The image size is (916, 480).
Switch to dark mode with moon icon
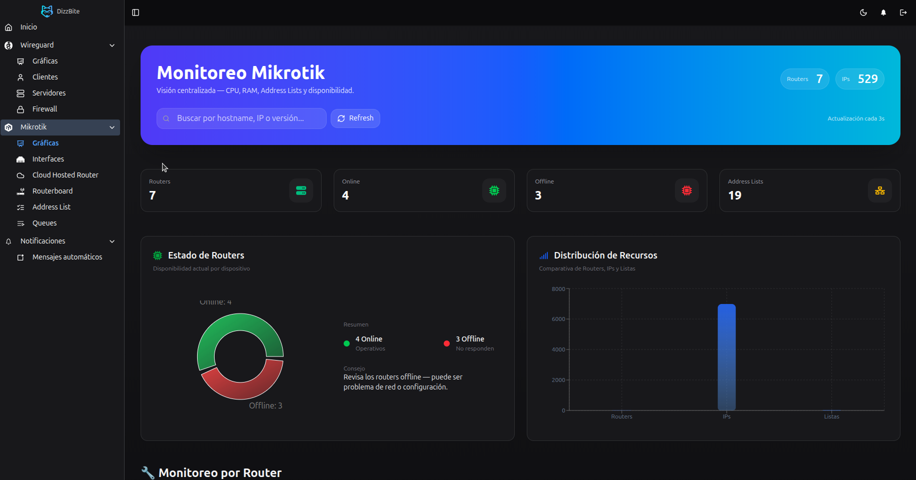(863, 12)
